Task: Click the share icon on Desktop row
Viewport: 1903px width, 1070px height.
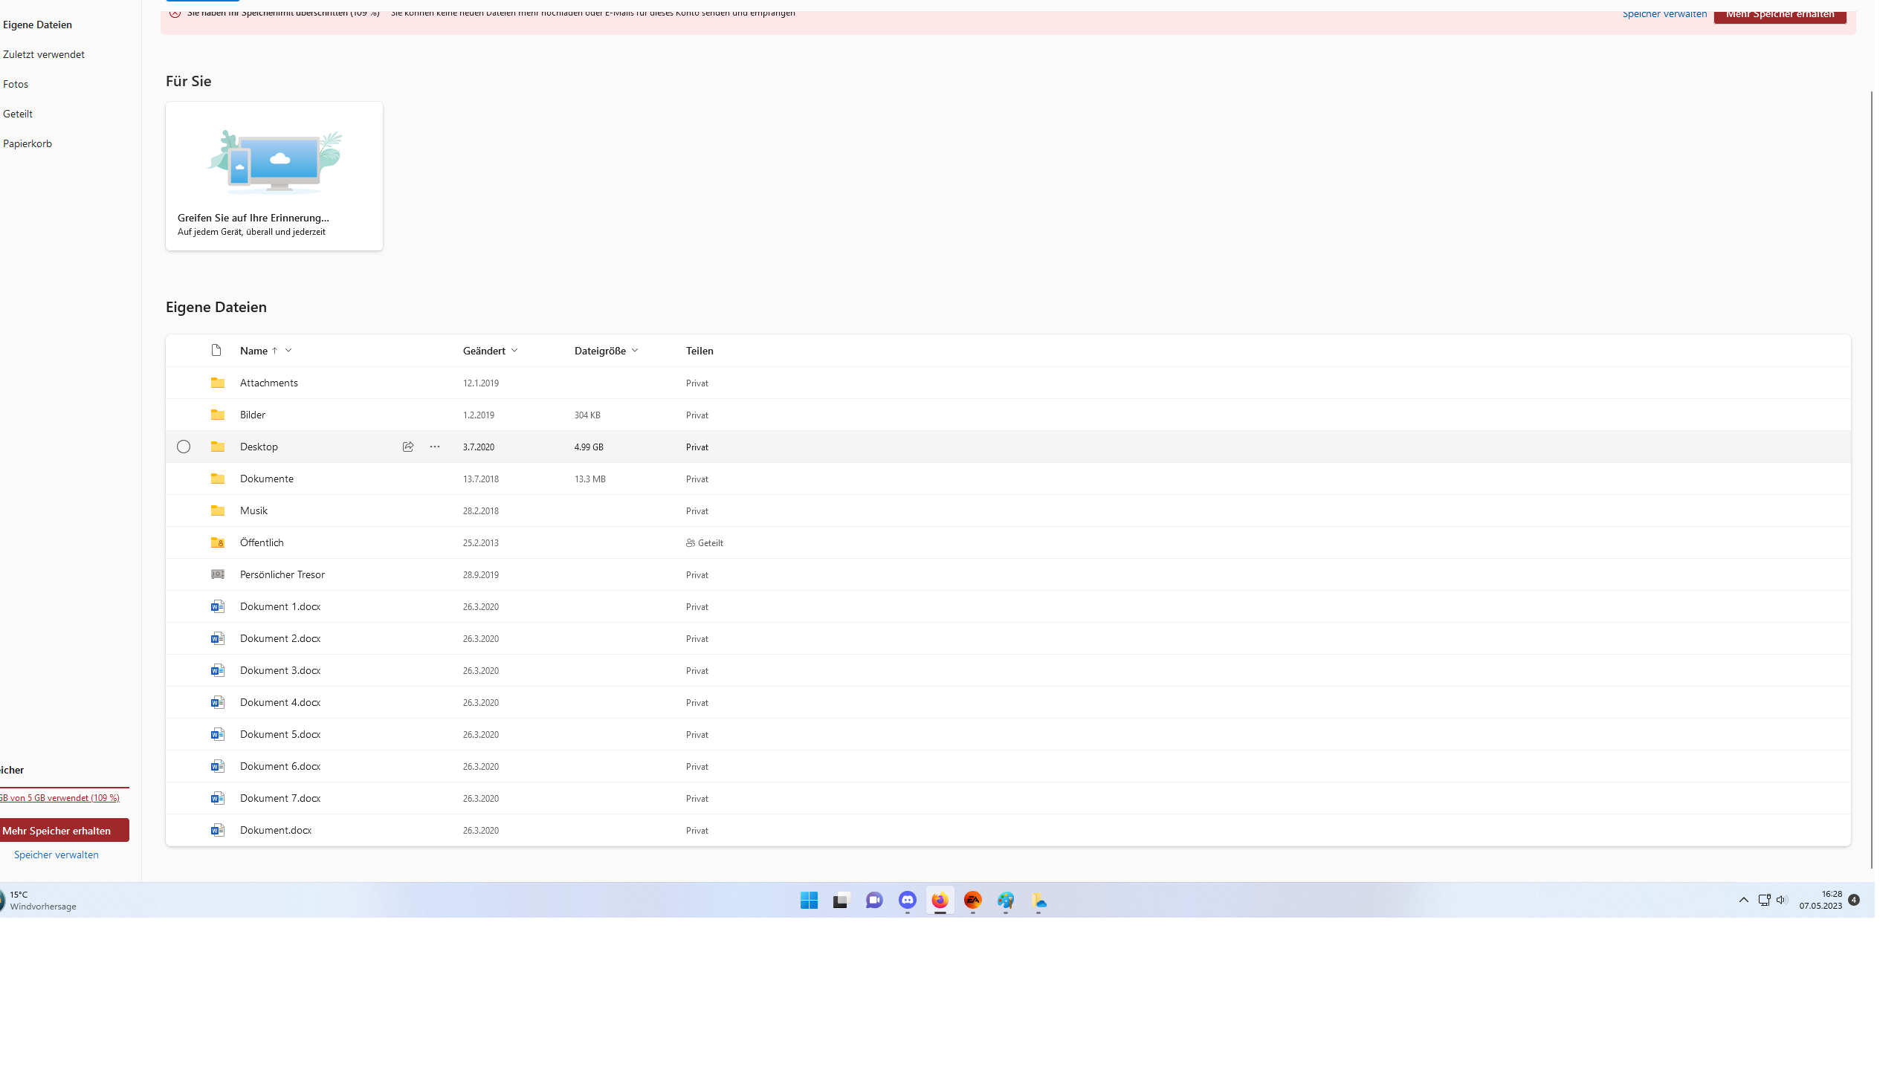Action: click(x=407, y=447)
